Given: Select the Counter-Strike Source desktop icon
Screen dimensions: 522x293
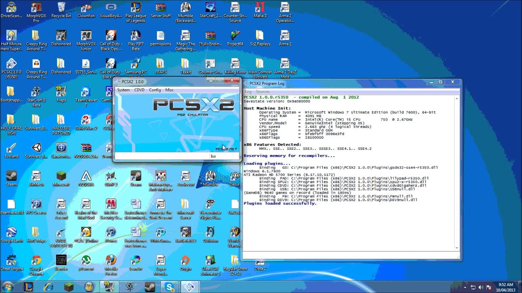Looking at the screenshot, I should pos(235,12).
